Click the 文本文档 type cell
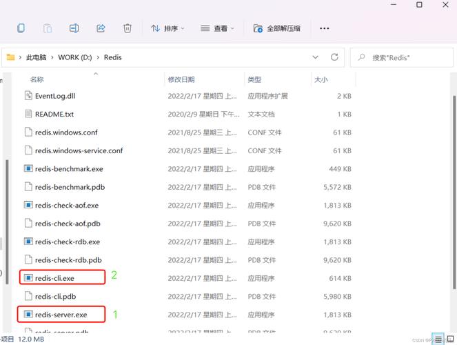Screen dimensions: 457x345 click(261, 114)
